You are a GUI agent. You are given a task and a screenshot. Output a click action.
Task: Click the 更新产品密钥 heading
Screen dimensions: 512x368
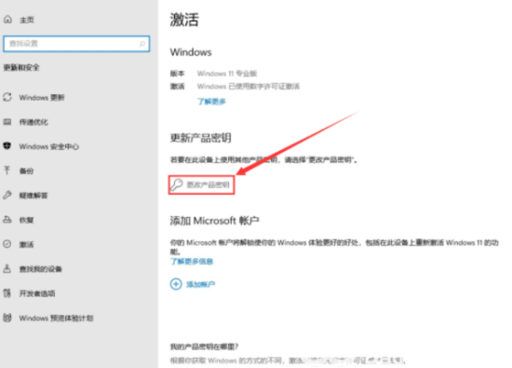pyautogui.click(x=200, y=138)
